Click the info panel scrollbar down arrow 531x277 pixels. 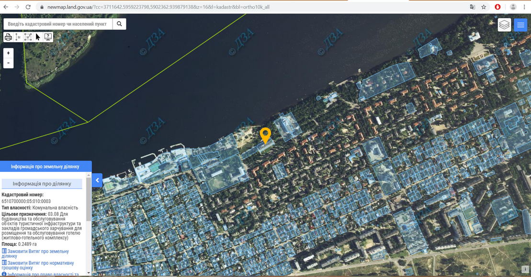point(89,273)
